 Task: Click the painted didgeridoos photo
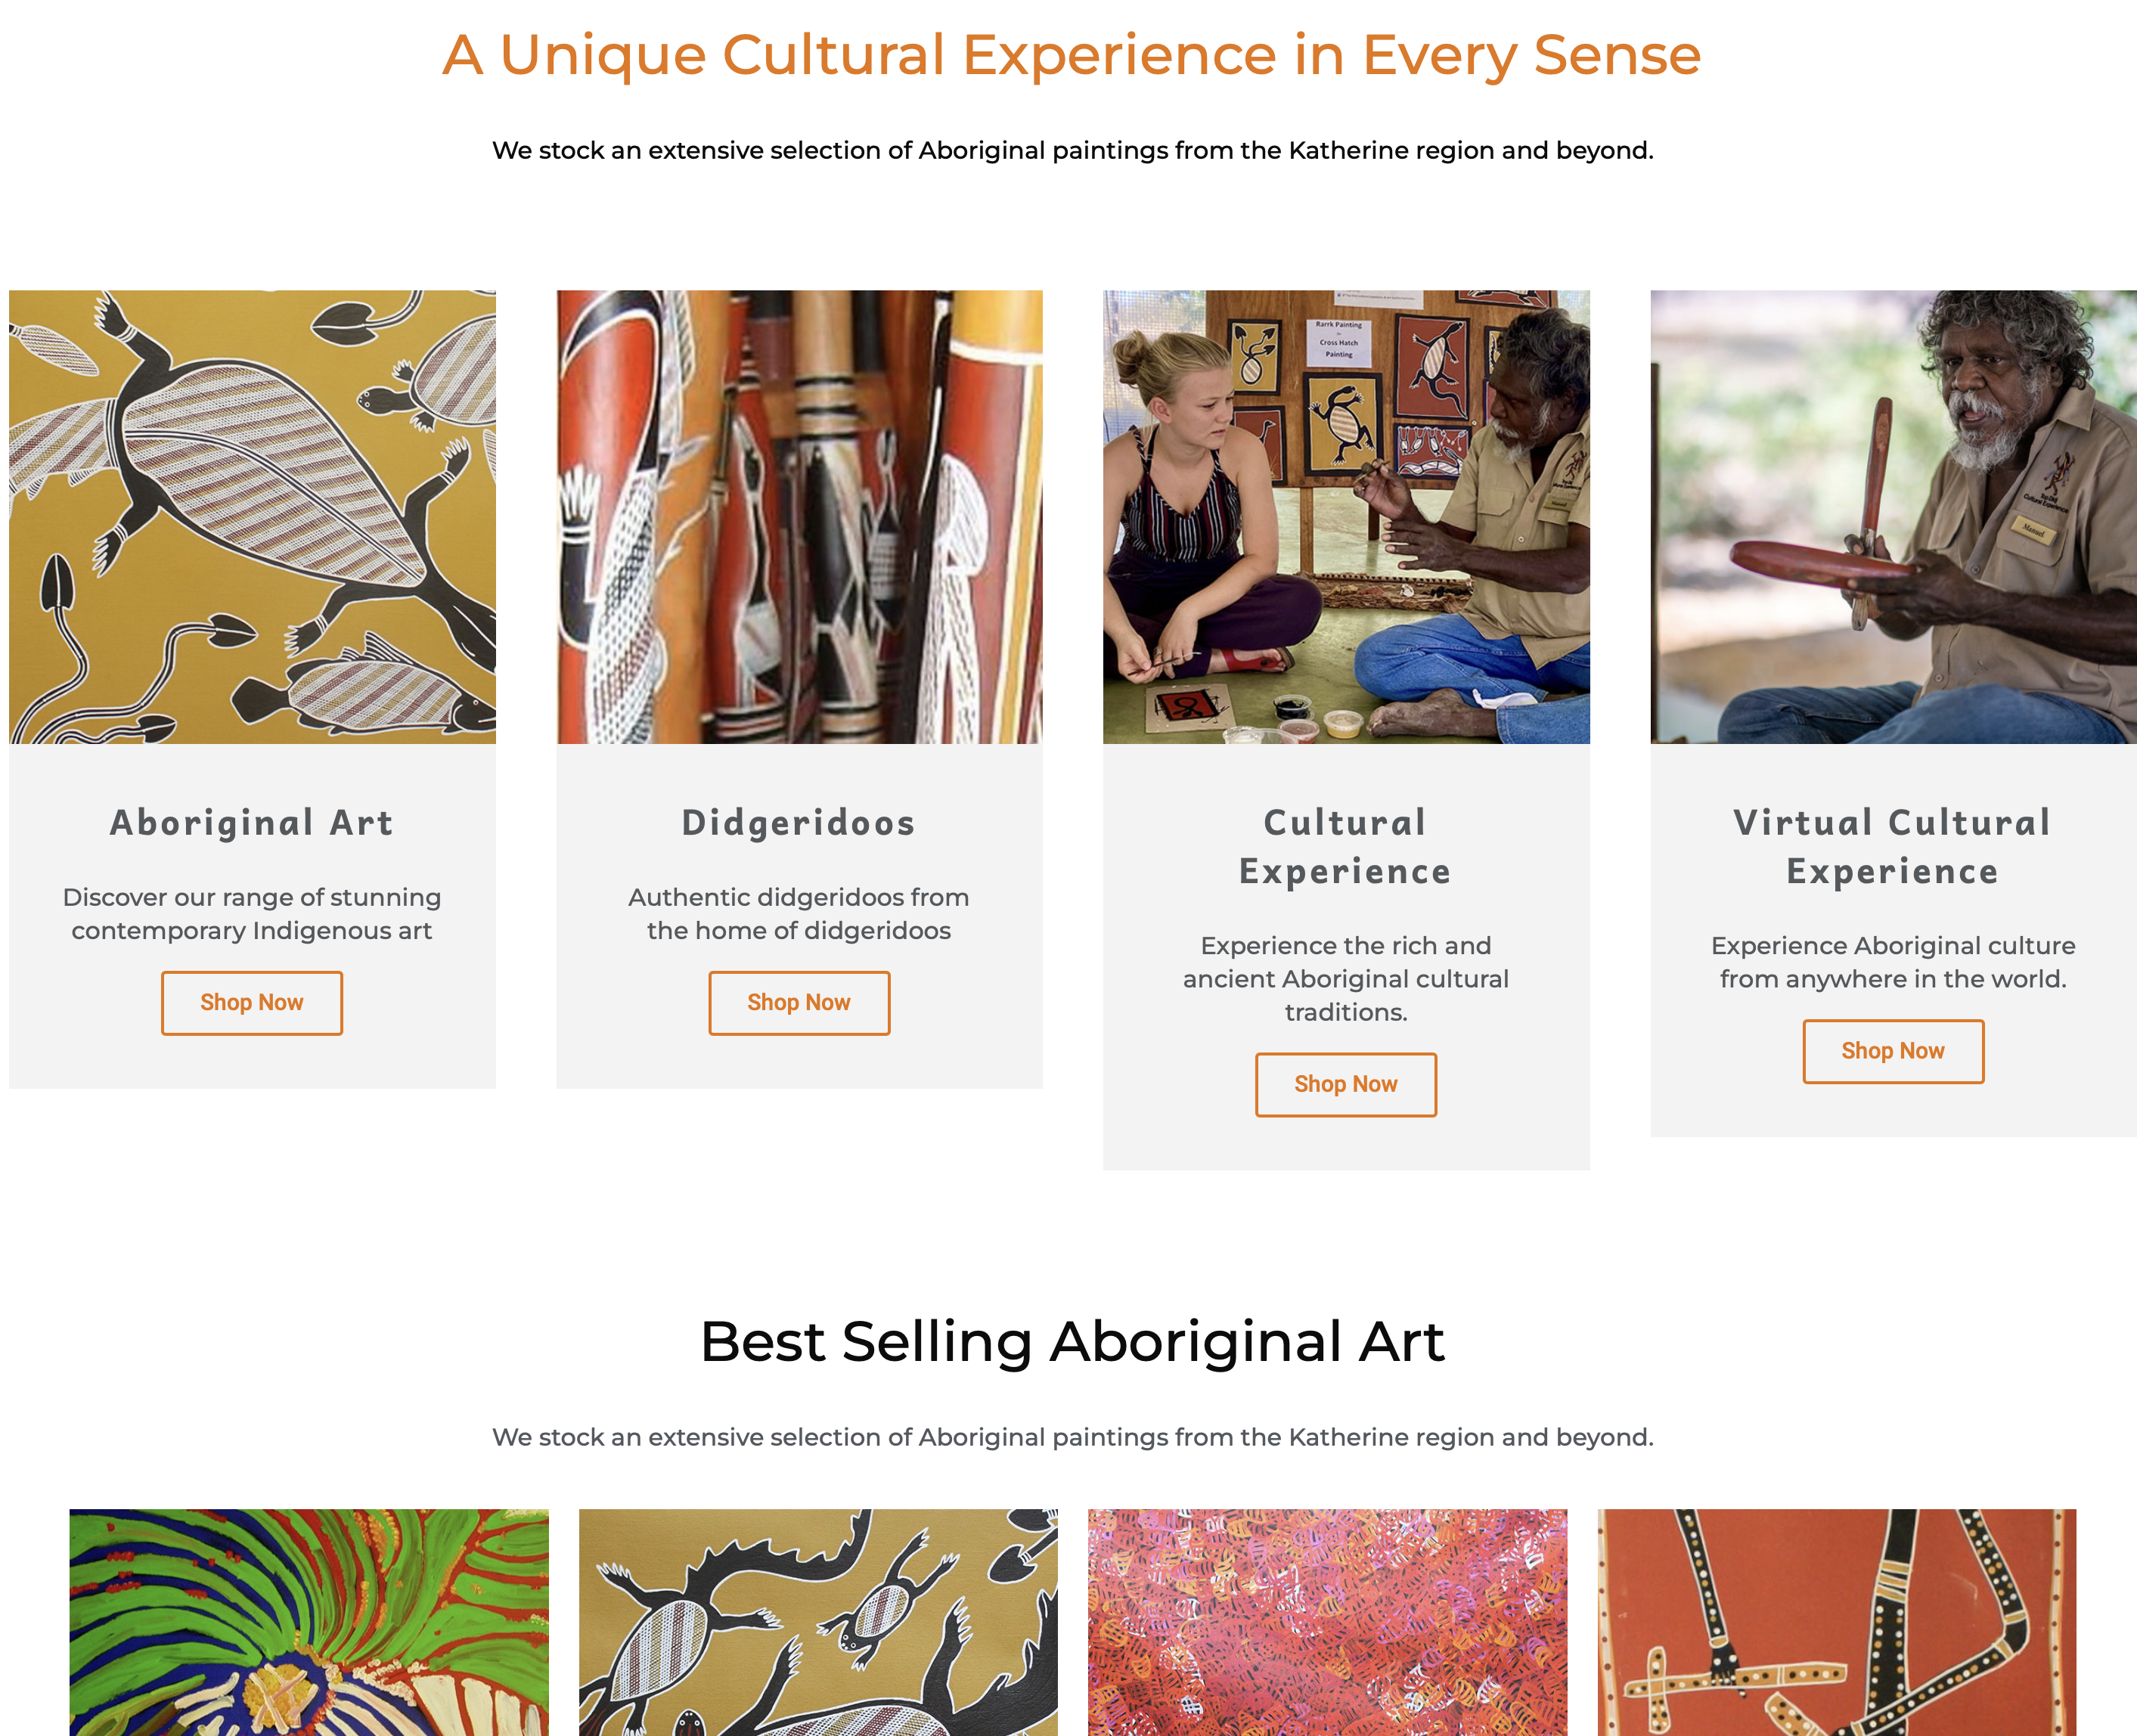coord(799,517)
